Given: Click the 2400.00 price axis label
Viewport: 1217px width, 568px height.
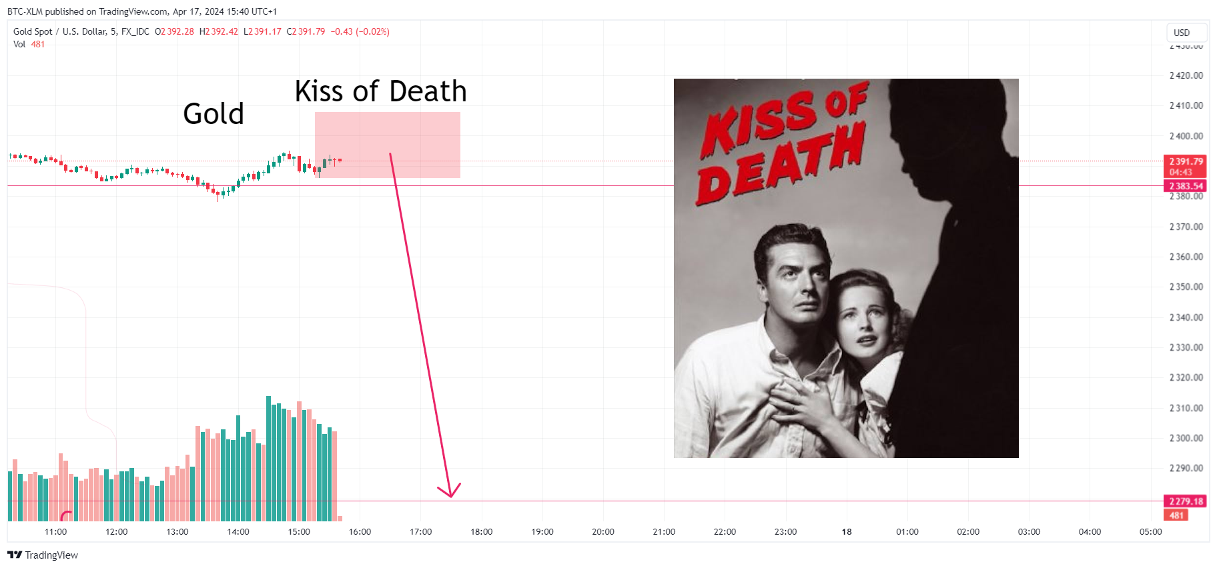Looking at the screenshot, I should pyautogui.click(x=1186, y=136).
